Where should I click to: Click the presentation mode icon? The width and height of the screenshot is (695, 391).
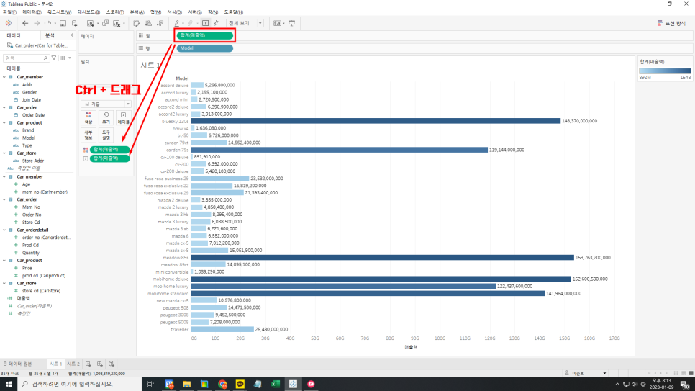[x=291, y=23]
